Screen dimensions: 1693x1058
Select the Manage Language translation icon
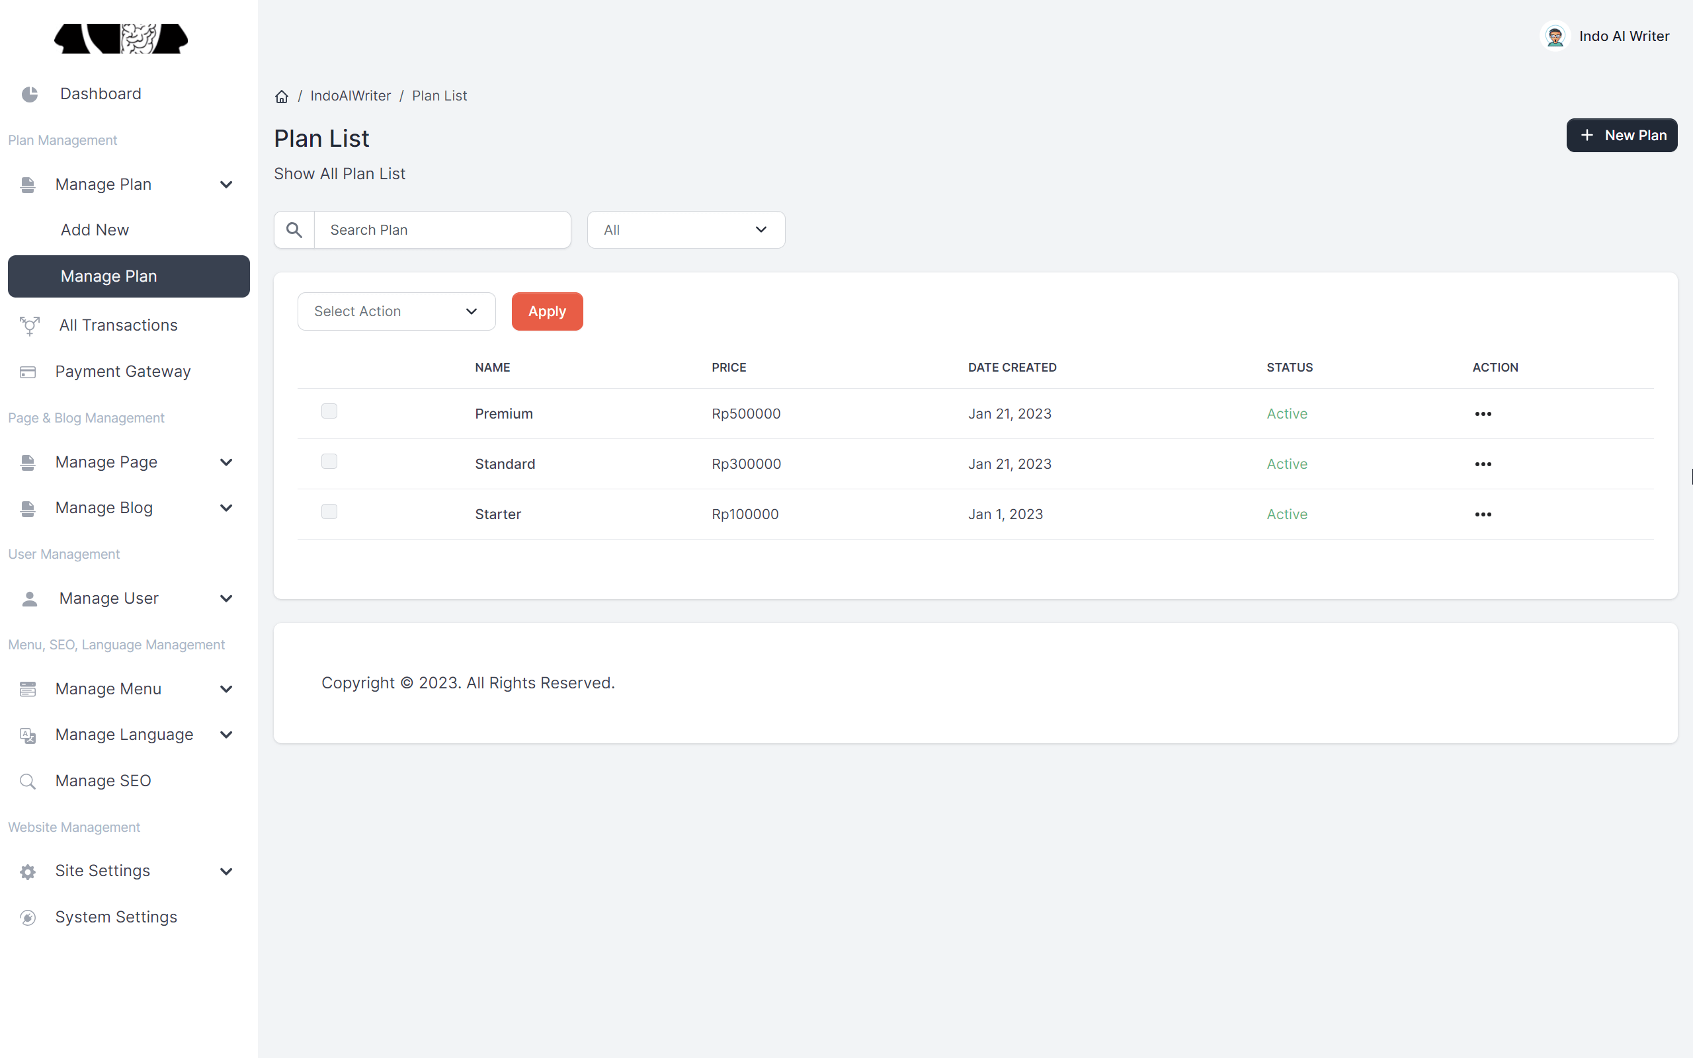coord(27,735)
